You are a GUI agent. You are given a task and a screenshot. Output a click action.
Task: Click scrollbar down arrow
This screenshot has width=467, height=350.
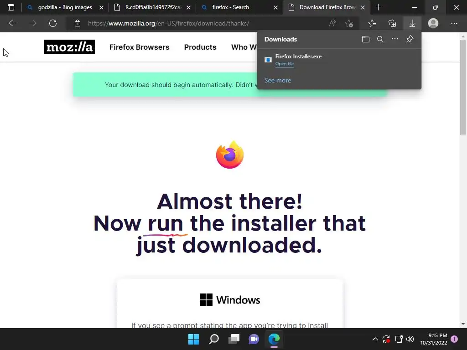tap(463, 324)
